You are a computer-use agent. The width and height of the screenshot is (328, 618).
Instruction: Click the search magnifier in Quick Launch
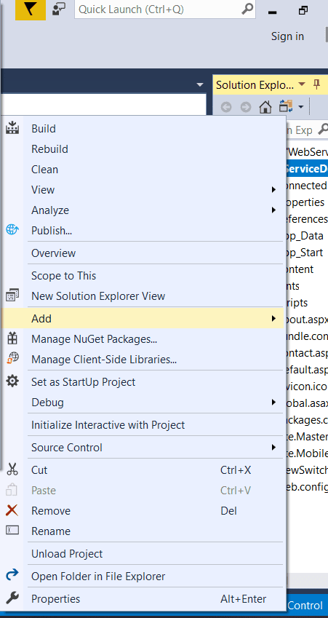click(x=247, y=9)
